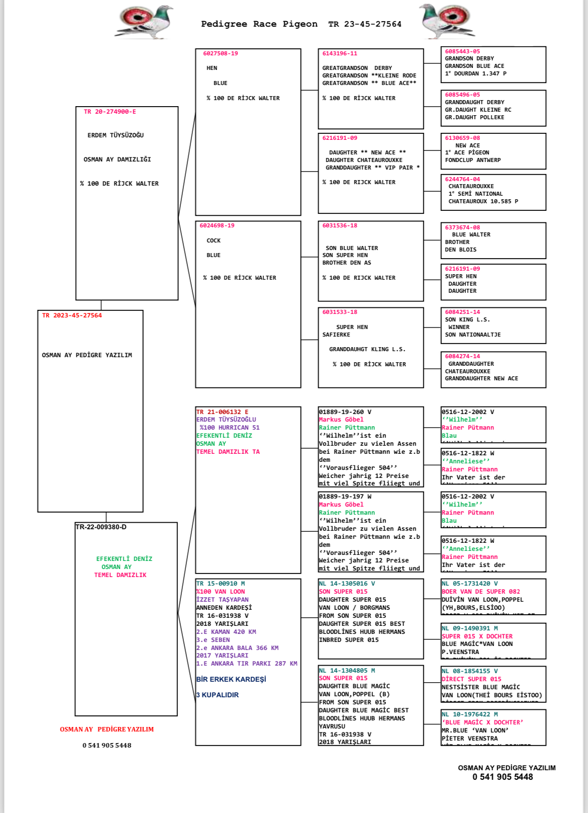
Task: Select ring number '6027508-19'
Action: (220, 53)
